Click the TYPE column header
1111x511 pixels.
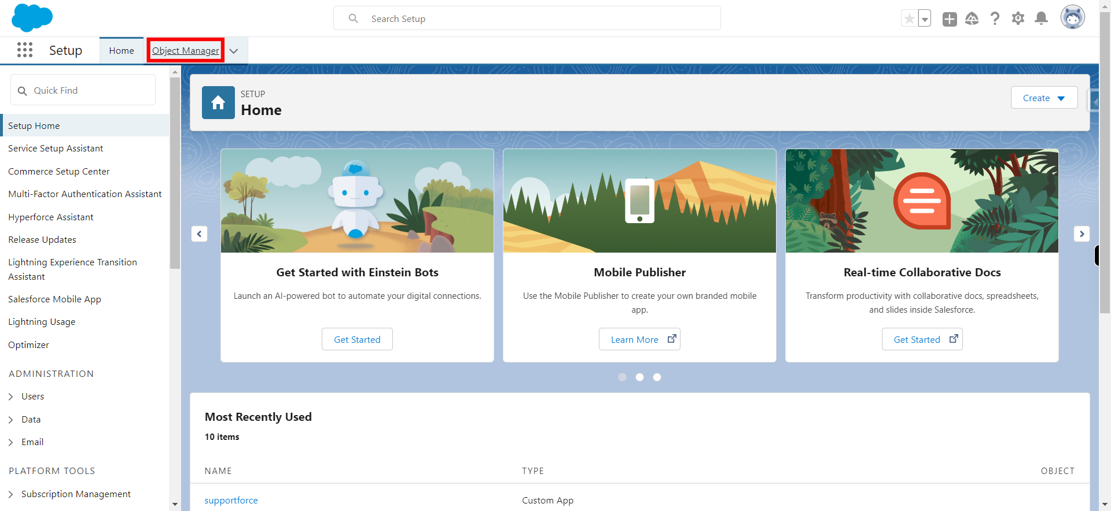533,471
